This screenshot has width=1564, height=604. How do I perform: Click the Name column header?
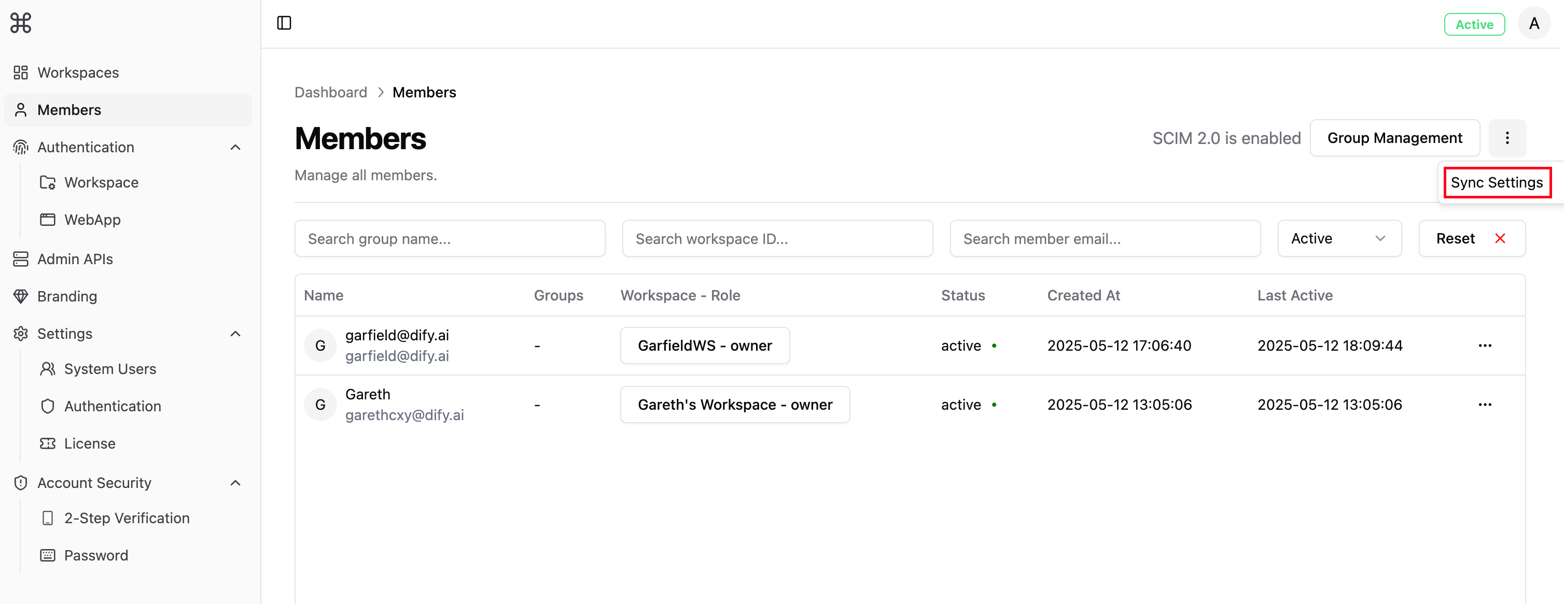[x=324, y=295]
